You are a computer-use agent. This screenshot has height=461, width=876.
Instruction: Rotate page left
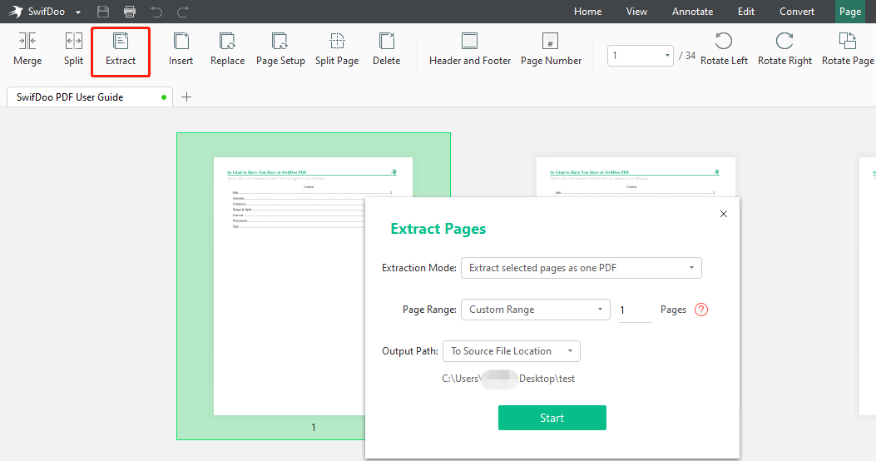tap(724, 50)
